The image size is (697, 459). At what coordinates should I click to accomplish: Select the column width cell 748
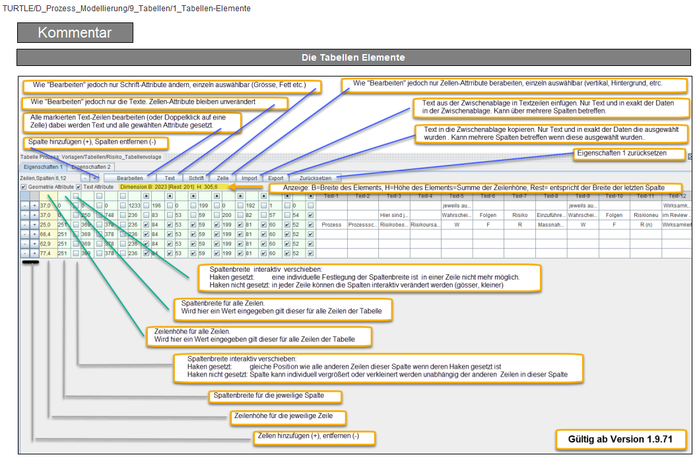coord(110,215)
